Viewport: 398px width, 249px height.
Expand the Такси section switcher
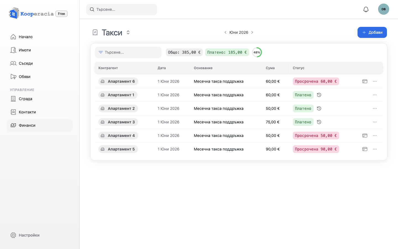pyautogui.click(x=128, y=32)
